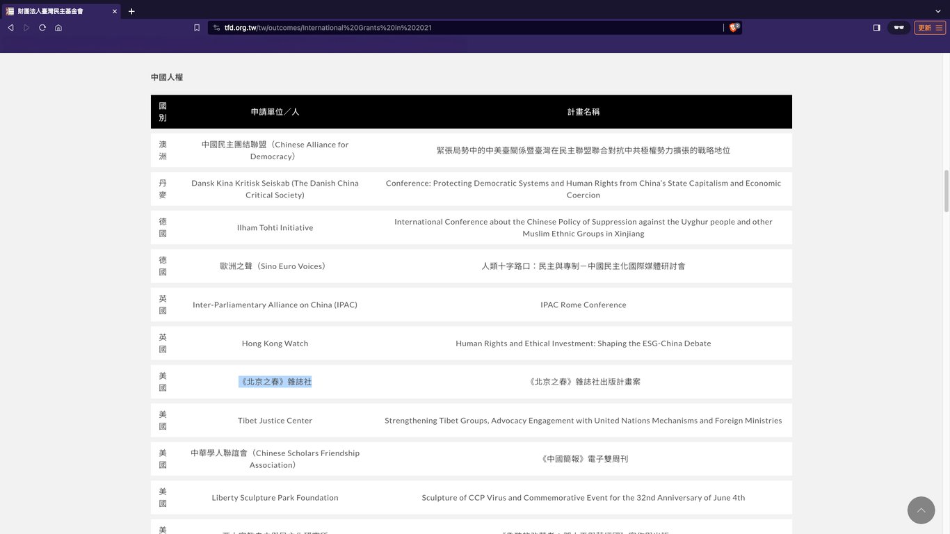Click 《北京之春》雜誌社出版計畫案 project title
This screenshot has width=950, height=534.
click(583, 382)
